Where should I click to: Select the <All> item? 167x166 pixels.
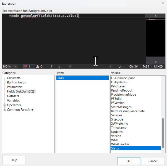pos(82,78)
